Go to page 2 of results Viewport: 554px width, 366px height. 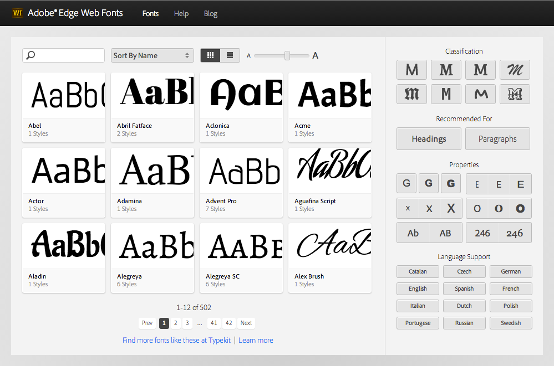(176, 323)
